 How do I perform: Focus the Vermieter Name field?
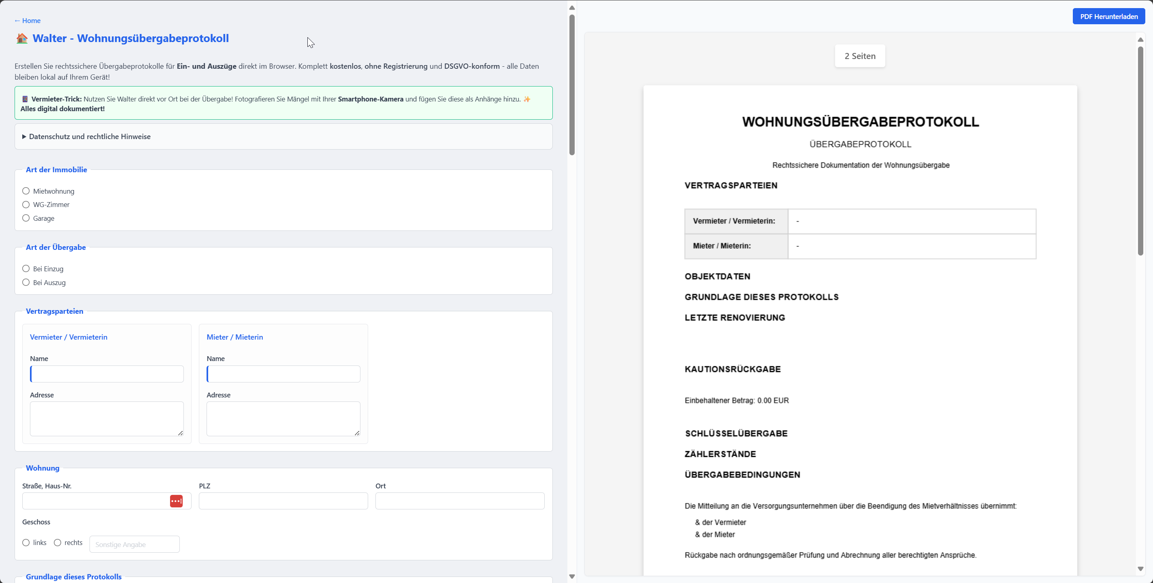[x=107, y=374]
